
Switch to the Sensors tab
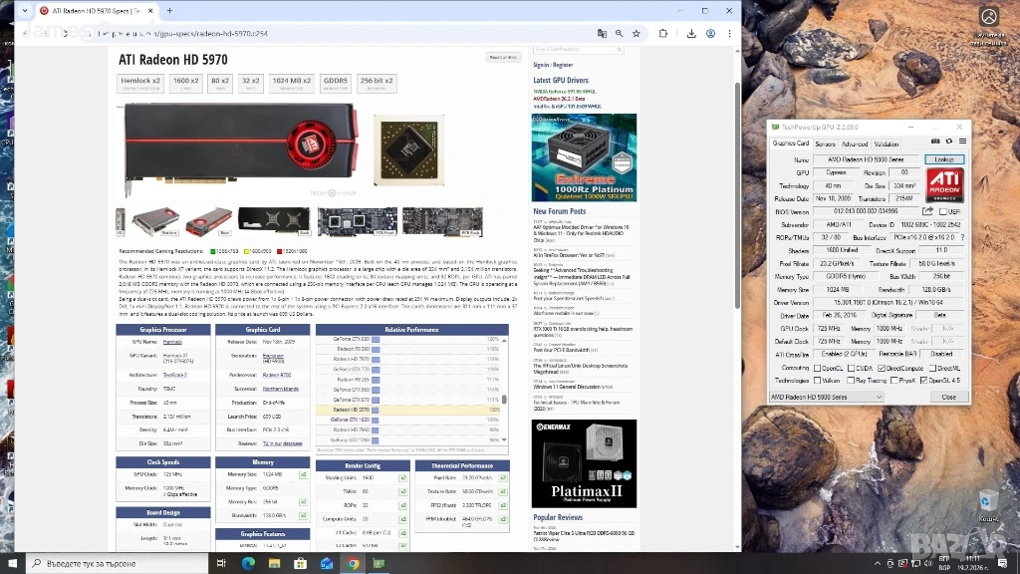coord(825,143)
